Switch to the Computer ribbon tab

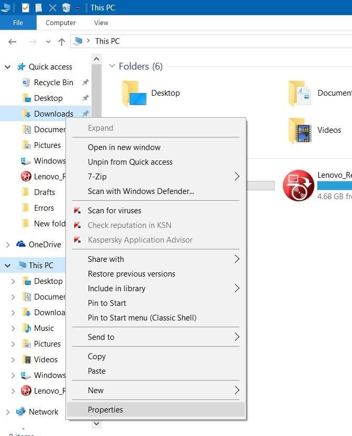click(60, 22)
